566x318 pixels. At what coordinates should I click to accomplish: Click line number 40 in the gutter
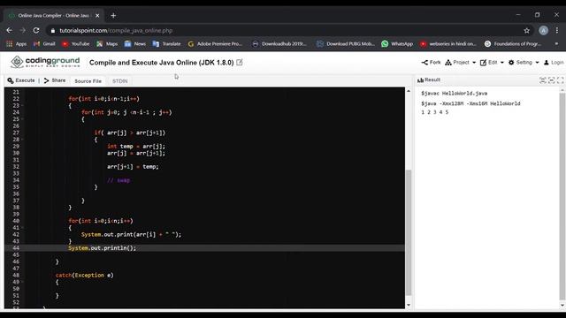point(16,221)
